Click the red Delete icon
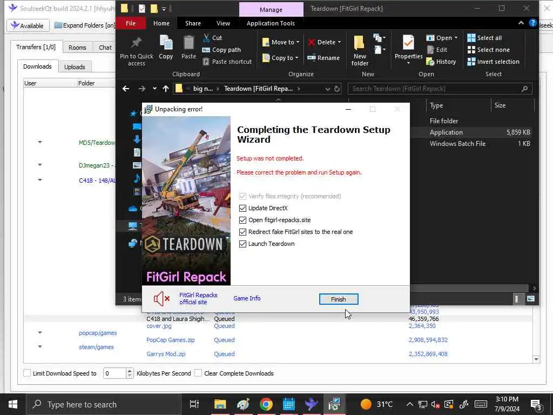The height and width of the screenshot is (415, 553). coord(312,42)
